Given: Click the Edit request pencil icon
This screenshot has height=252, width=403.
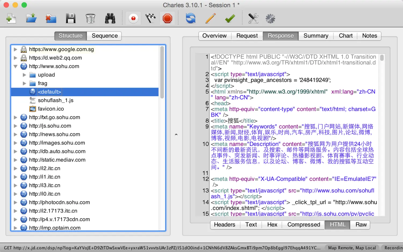Looking at the screenshot, I should coord(210,18).
